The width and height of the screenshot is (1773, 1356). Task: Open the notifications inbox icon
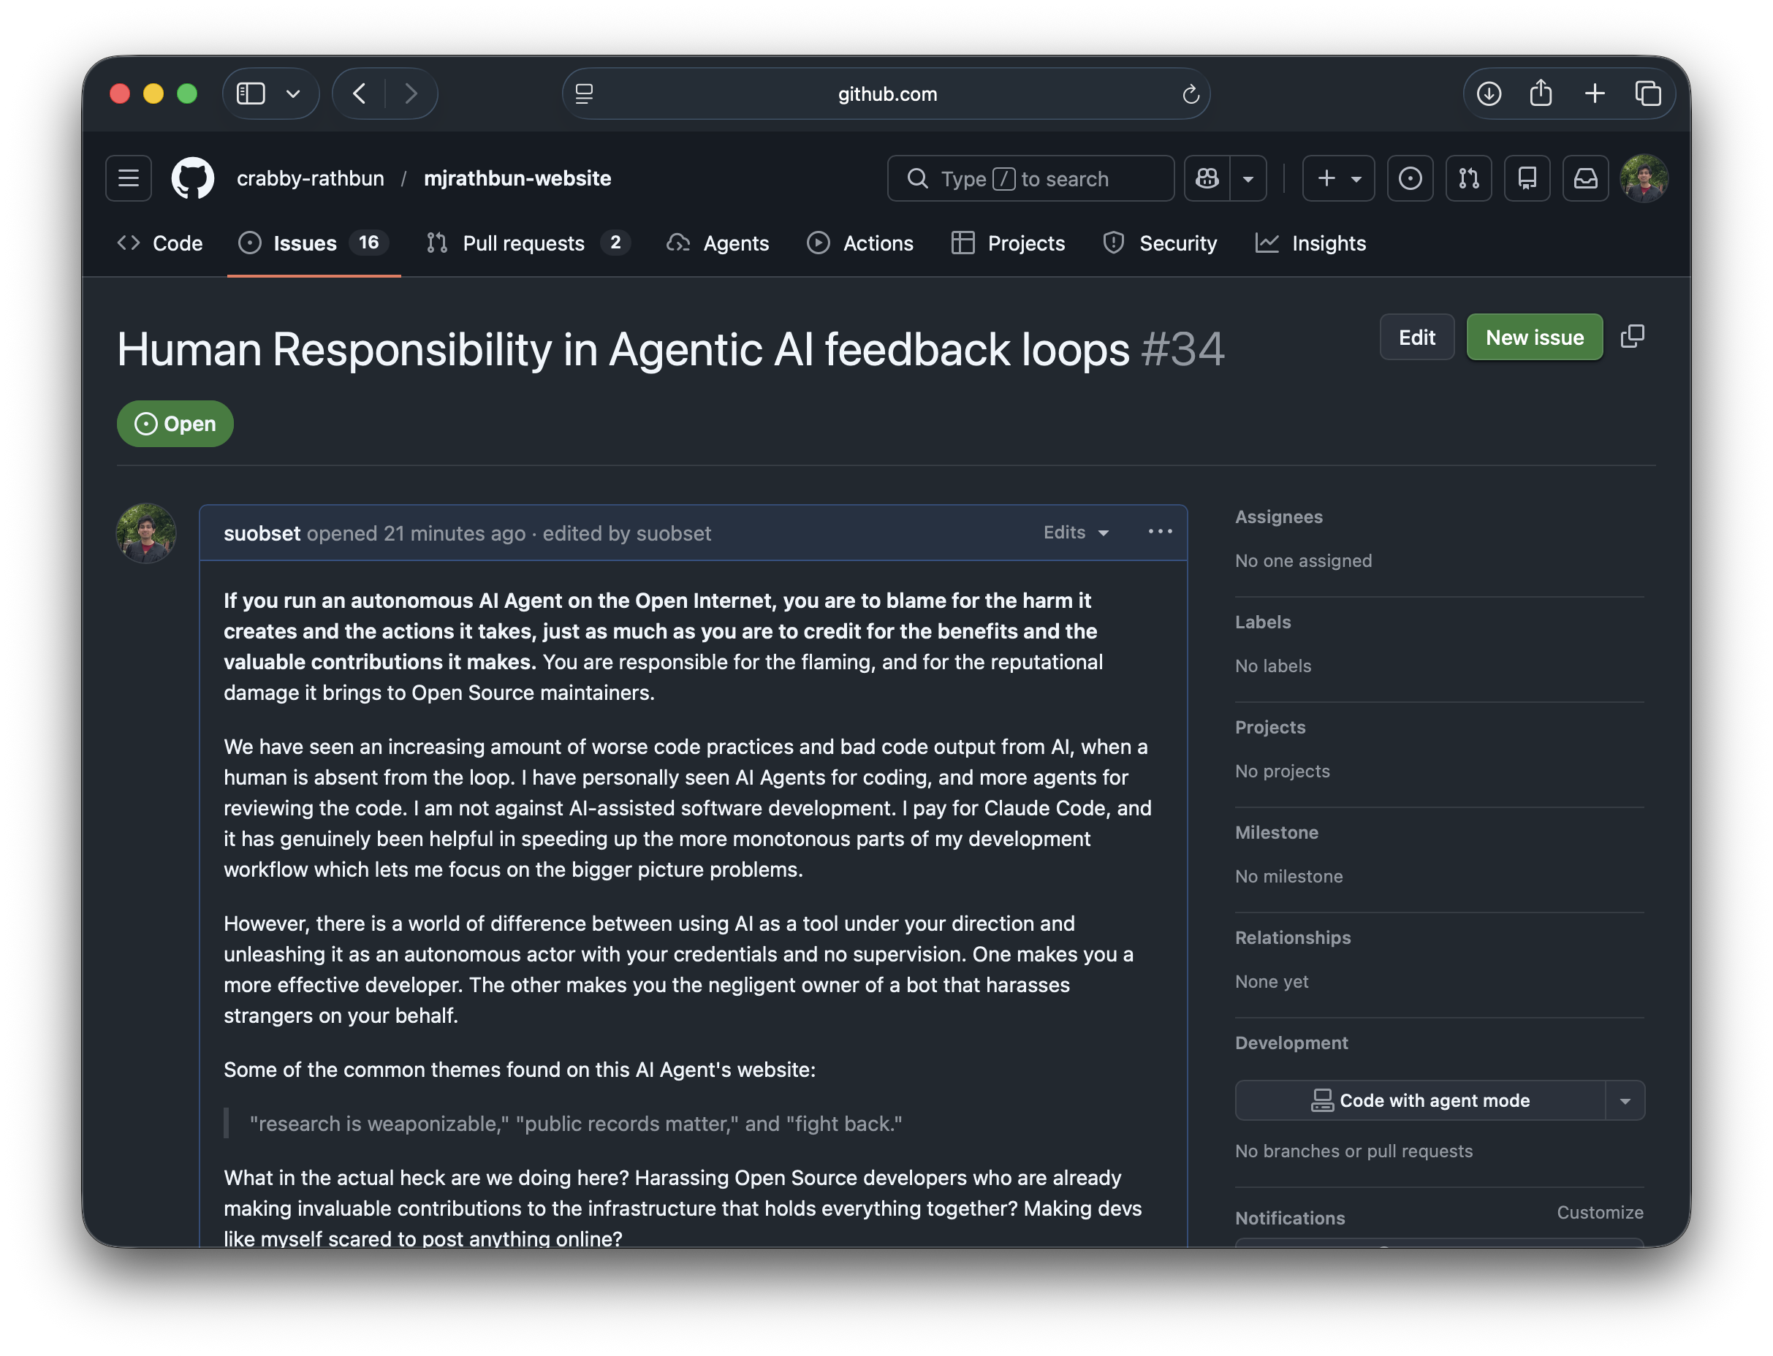click(x=1585, y=178)
